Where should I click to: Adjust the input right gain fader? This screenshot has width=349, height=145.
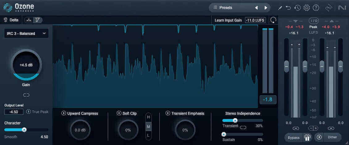[305, 66]
